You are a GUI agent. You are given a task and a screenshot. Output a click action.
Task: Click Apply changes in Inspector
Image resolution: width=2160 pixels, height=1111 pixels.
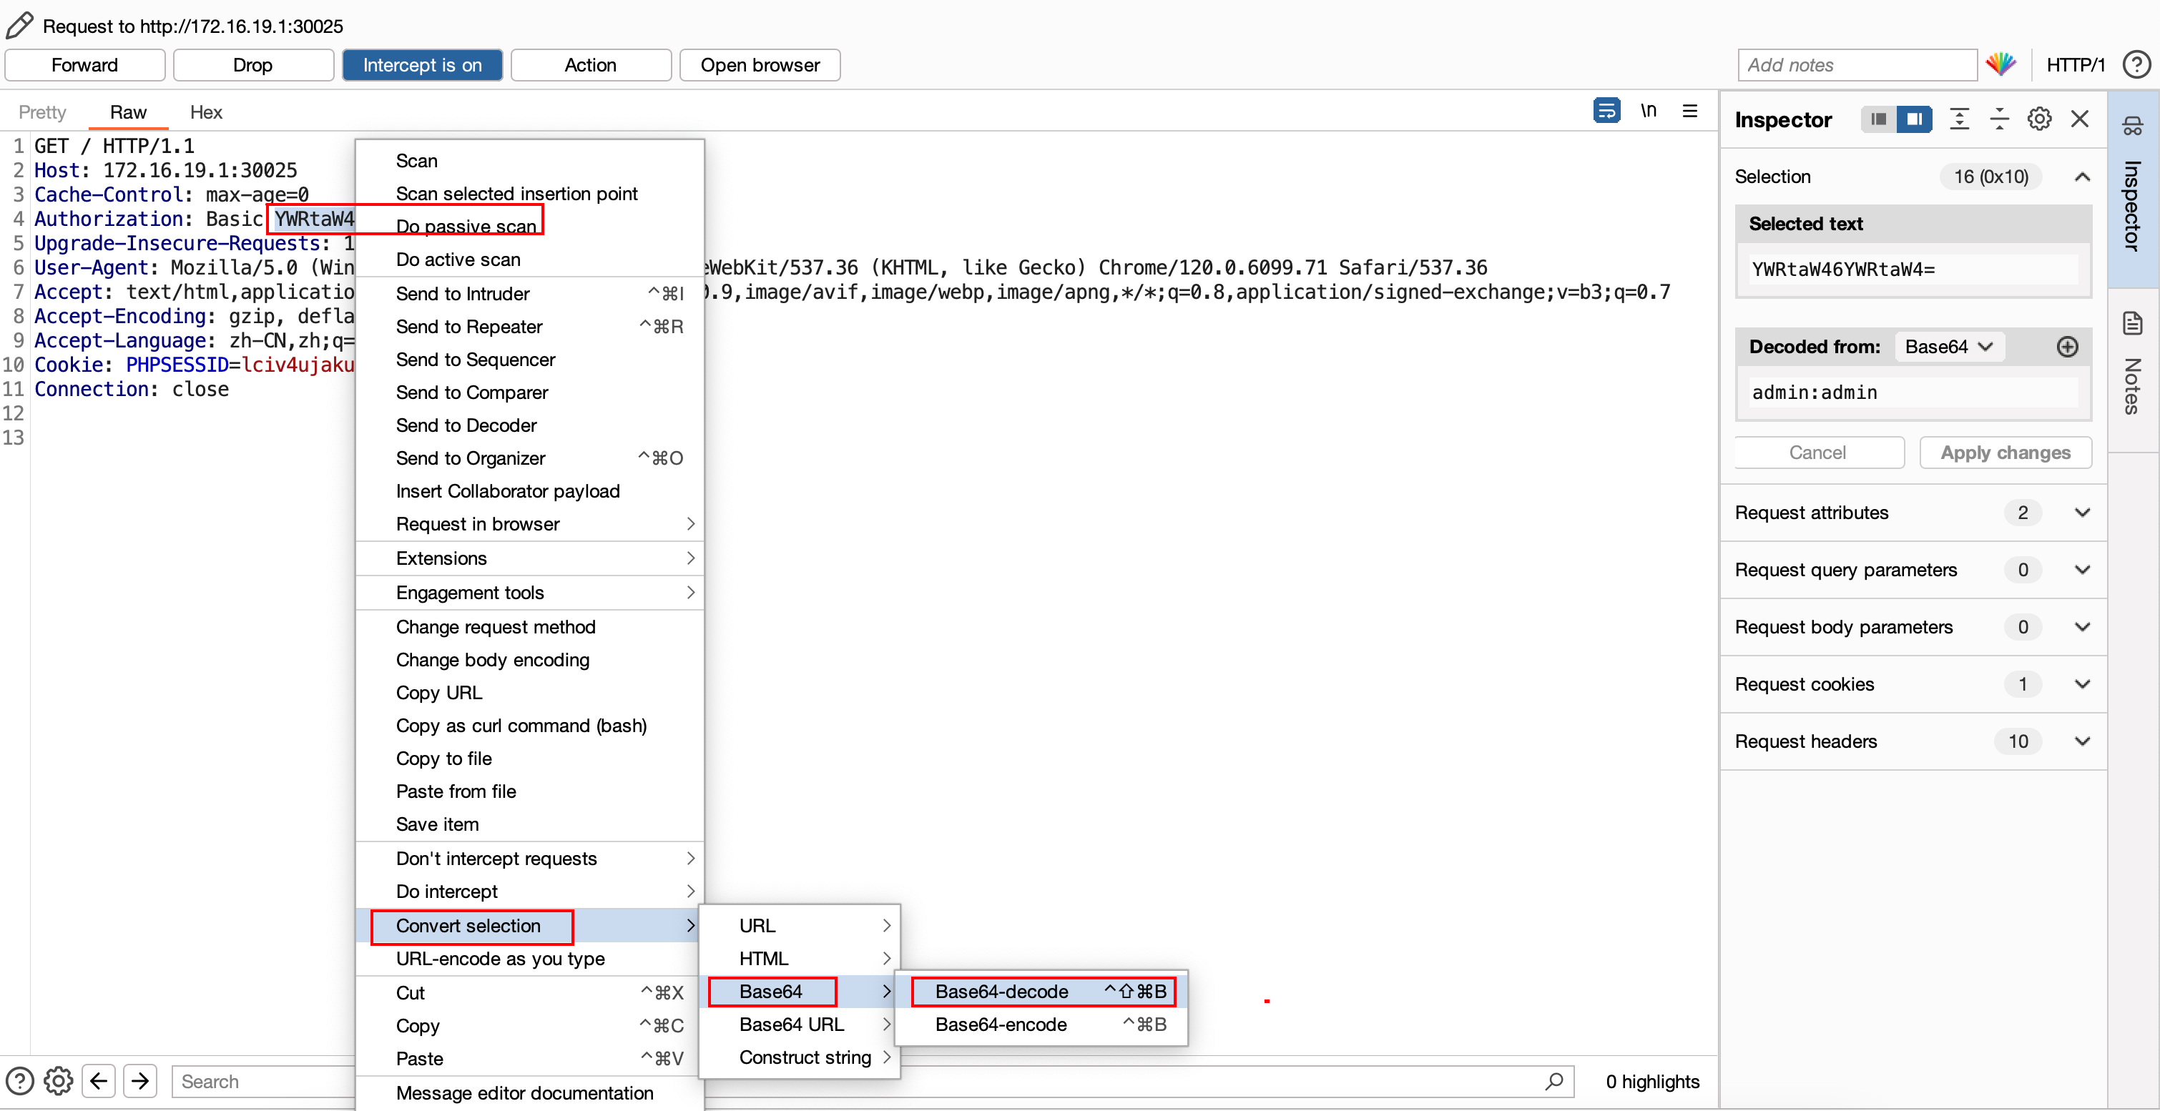coord(2005,453)
